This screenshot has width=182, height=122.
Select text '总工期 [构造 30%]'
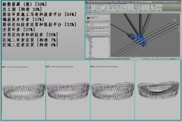click(x=22, y=9)
